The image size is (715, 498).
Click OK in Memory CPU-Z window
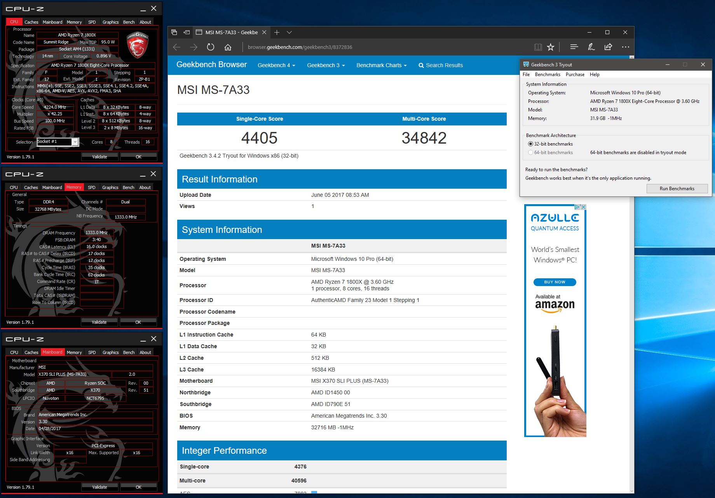point(138,322)
